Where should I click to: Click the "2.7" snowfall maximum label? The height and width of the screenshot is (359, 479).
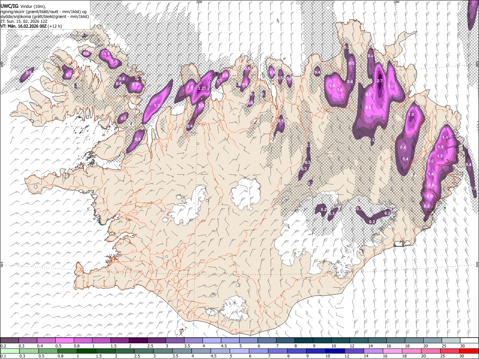[x=379, y=81]
